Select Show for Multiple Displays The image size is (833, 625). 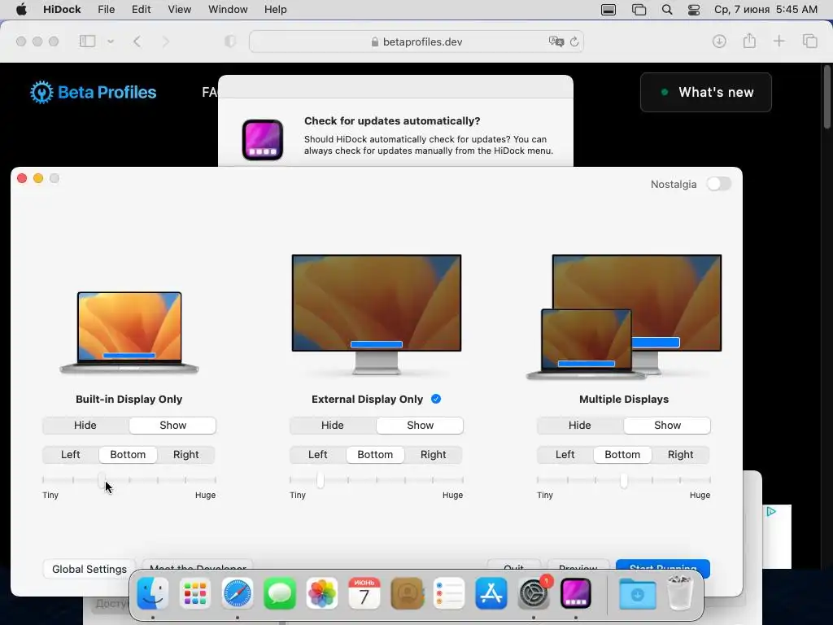tap(667, 425)
